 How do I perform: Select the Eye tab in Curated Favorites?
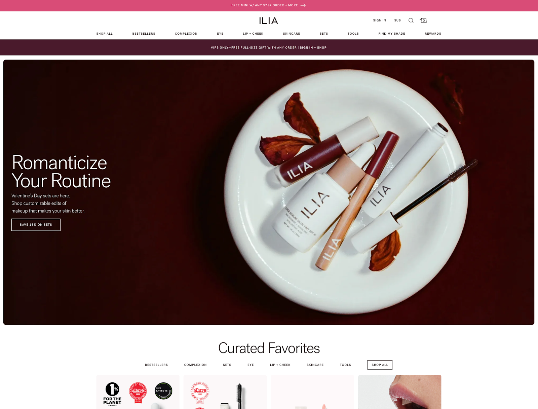[251, 365]
